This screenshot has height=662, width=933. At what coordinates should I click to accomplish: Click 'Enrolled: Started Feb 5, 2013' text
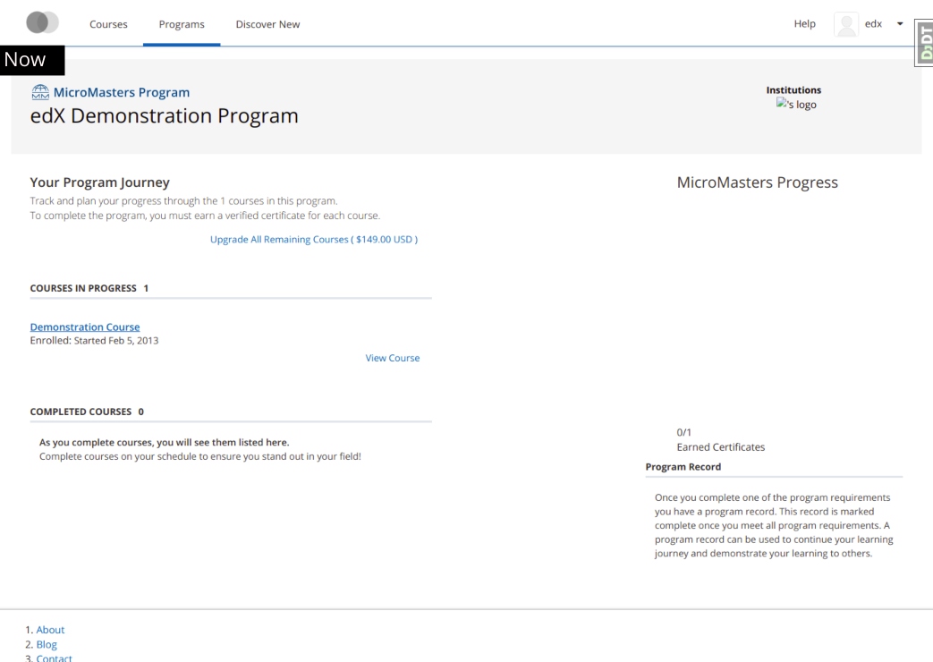click(95, 341)
